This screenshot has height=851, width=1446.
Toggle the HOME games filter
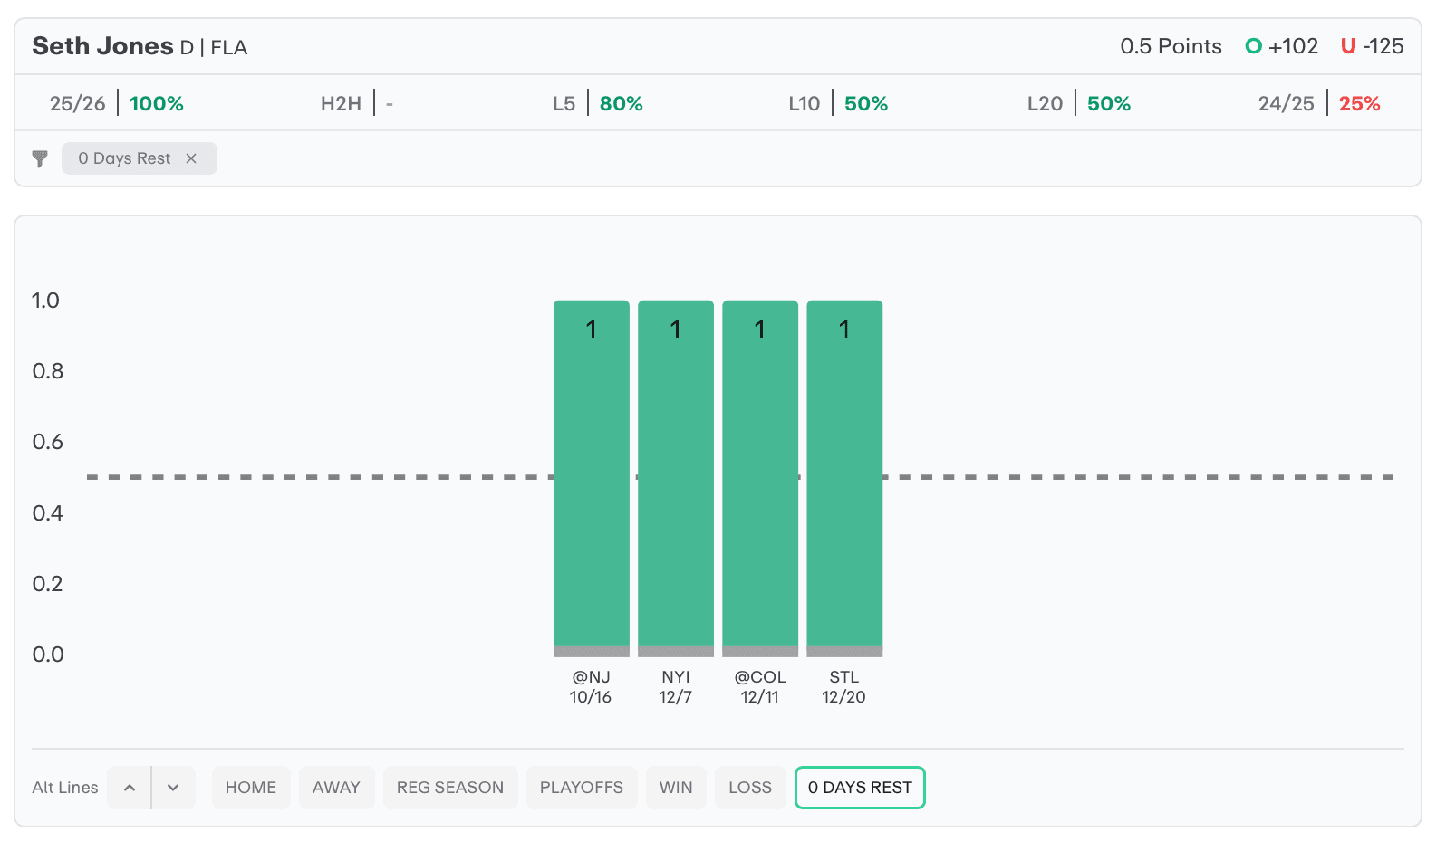click(251, 788)
